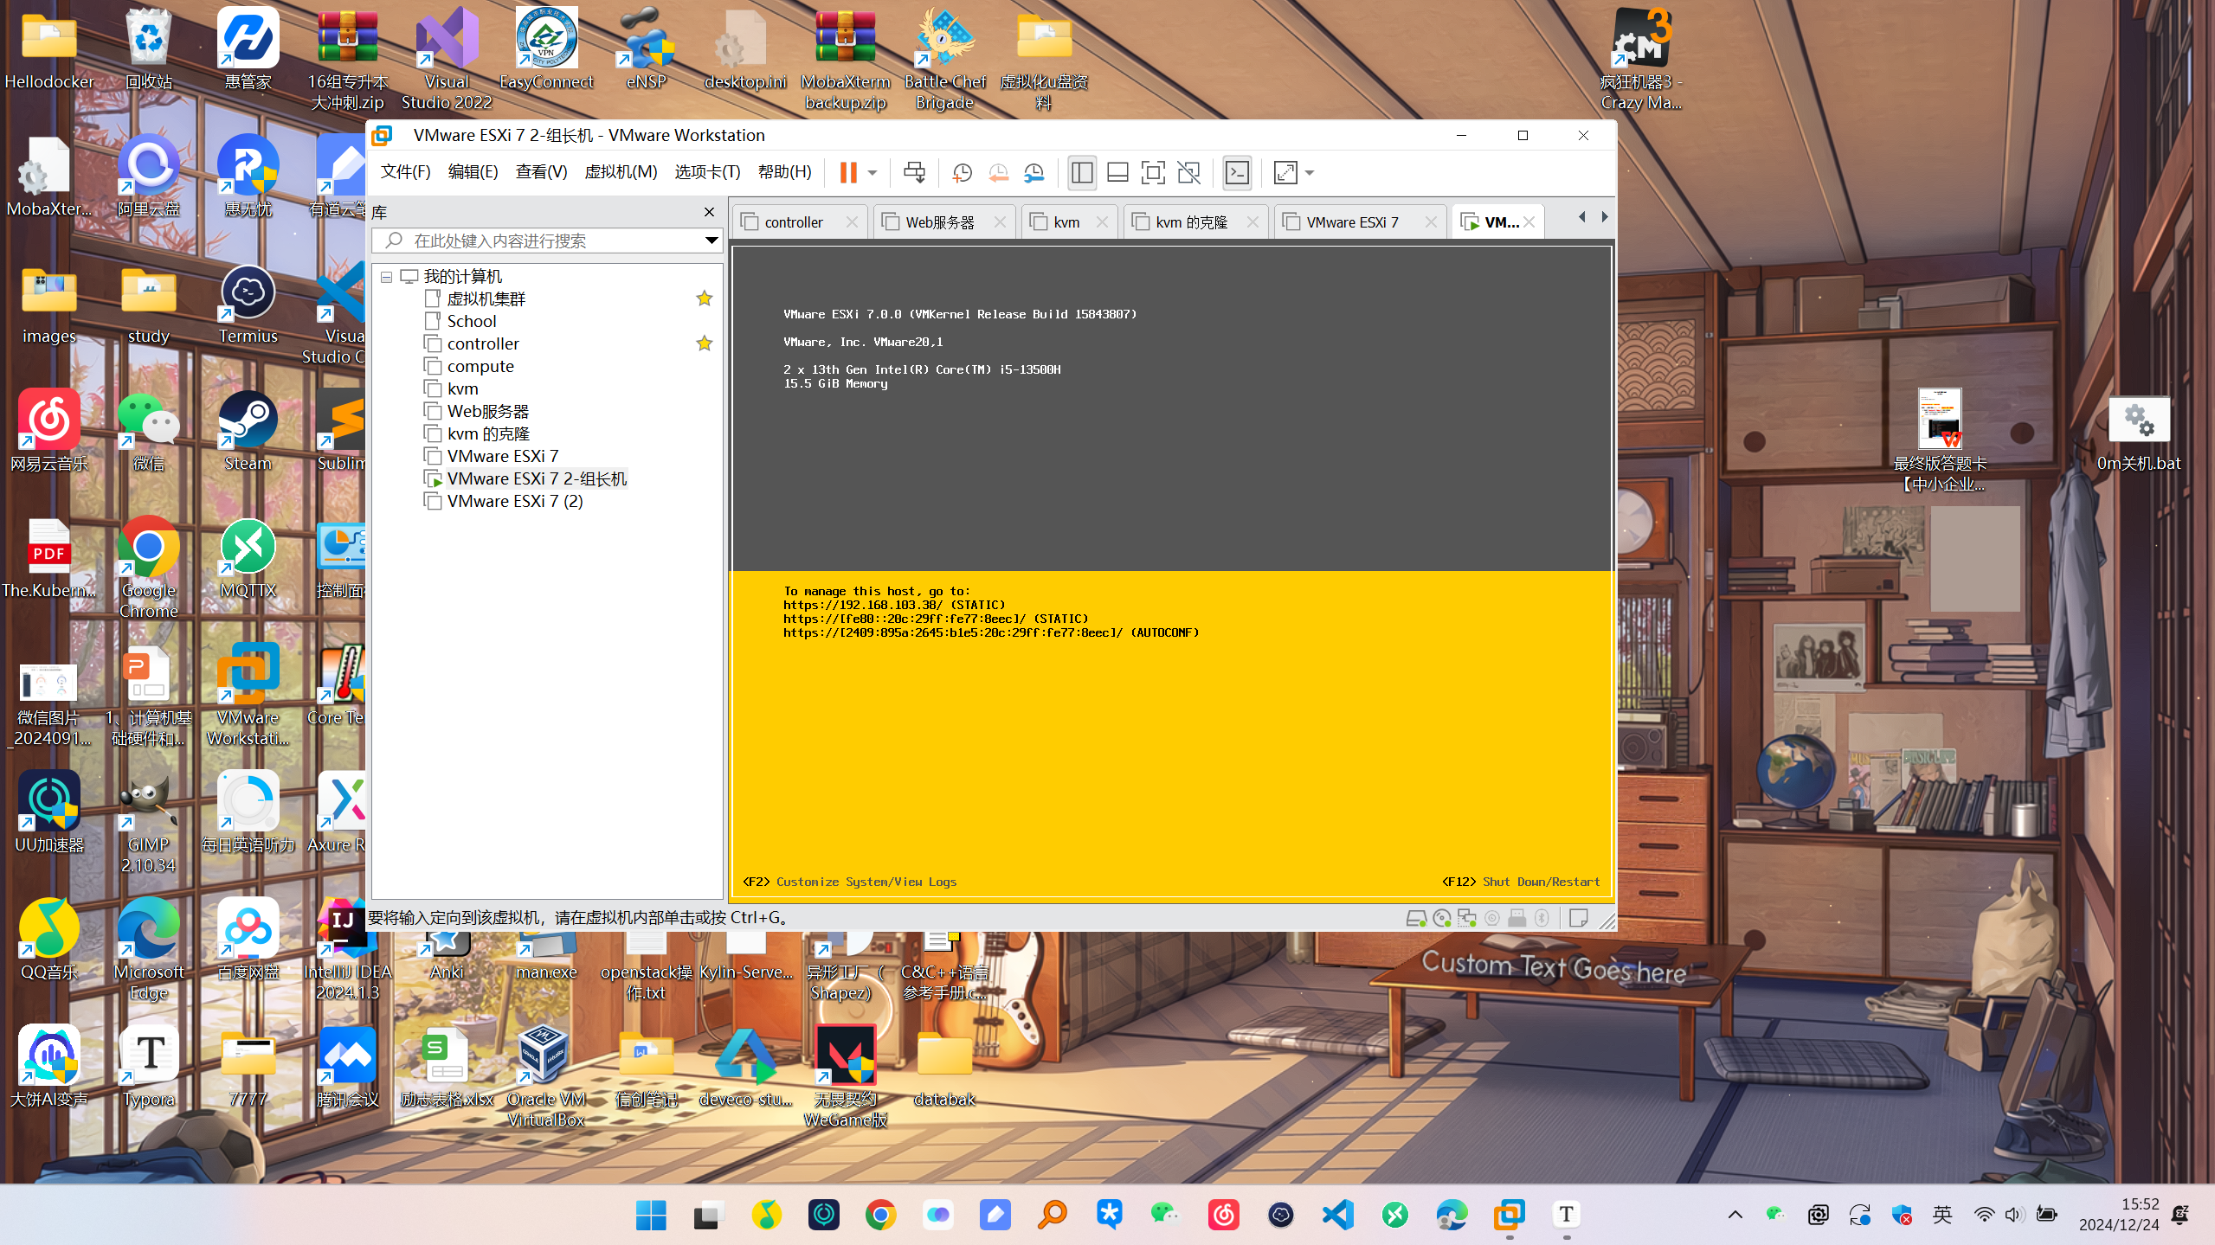Open the 文件(F) menu
This screenshot has width=2215, height=1245.
405,172
